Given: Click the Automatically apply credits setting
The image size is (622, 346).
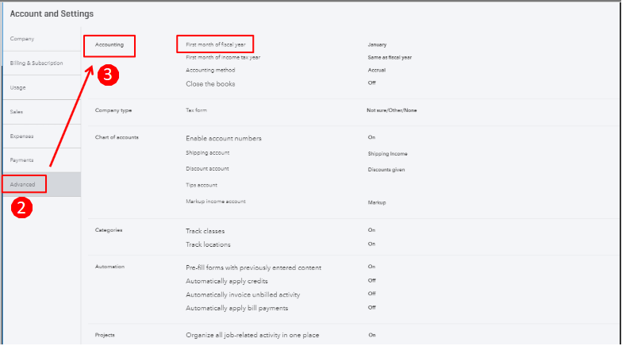Looking at the screenshot, I should 227,281.
